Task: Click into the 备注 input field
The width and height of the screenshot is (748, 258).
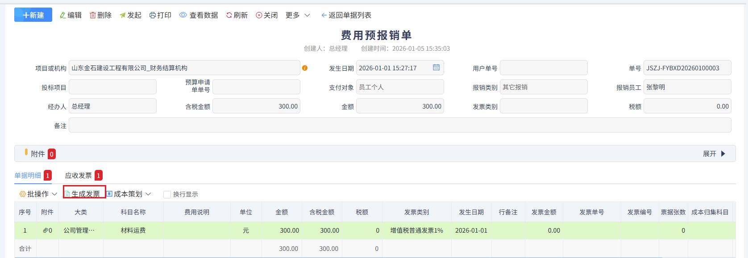Action: coord(399,125)
